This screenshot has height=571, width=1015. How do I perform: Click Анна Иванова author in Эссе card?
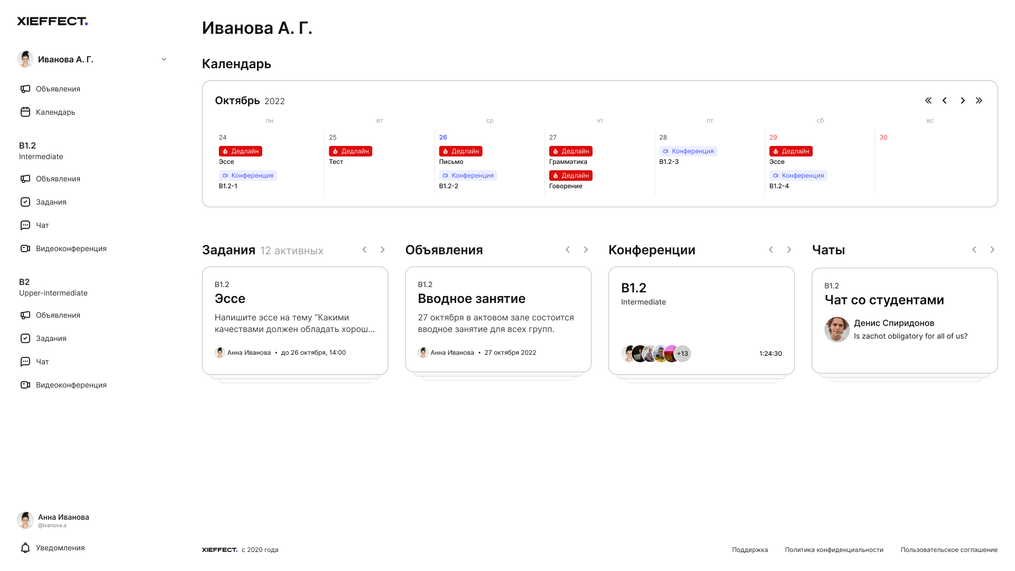(x=243, y=353)
